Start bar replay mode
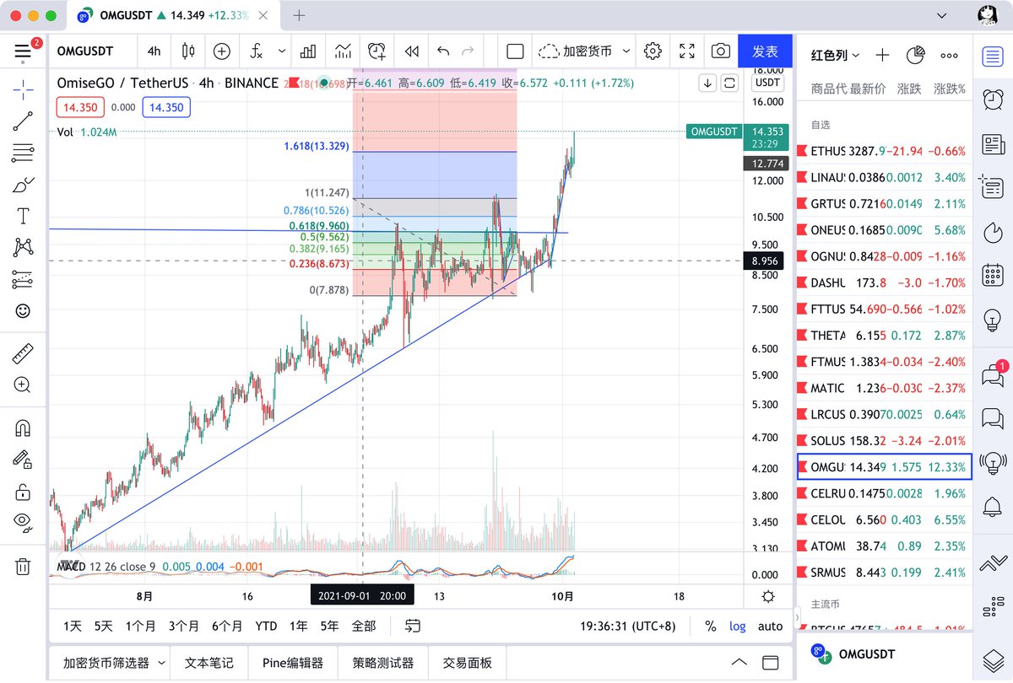The height and width of the screenshot is (683, 1013). coord(412,51)
